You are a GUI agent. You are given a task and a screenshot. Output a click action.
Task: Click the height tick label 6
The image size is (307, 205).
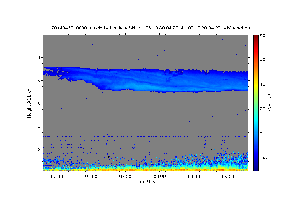(38, 104)
